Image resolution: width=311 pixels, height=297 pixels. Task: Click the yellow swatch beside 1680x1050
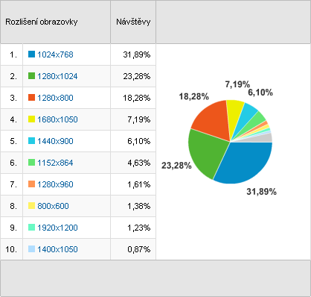point(31,119)
